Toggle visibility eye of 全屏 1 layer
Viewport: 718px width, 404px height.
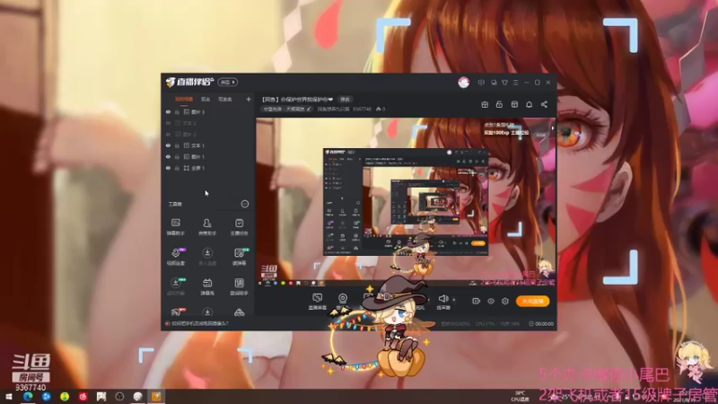[168, 168]
